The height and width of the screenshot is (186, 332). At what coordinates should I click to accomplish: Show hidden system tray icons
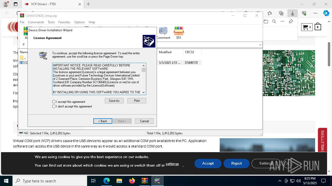[280, 181]
